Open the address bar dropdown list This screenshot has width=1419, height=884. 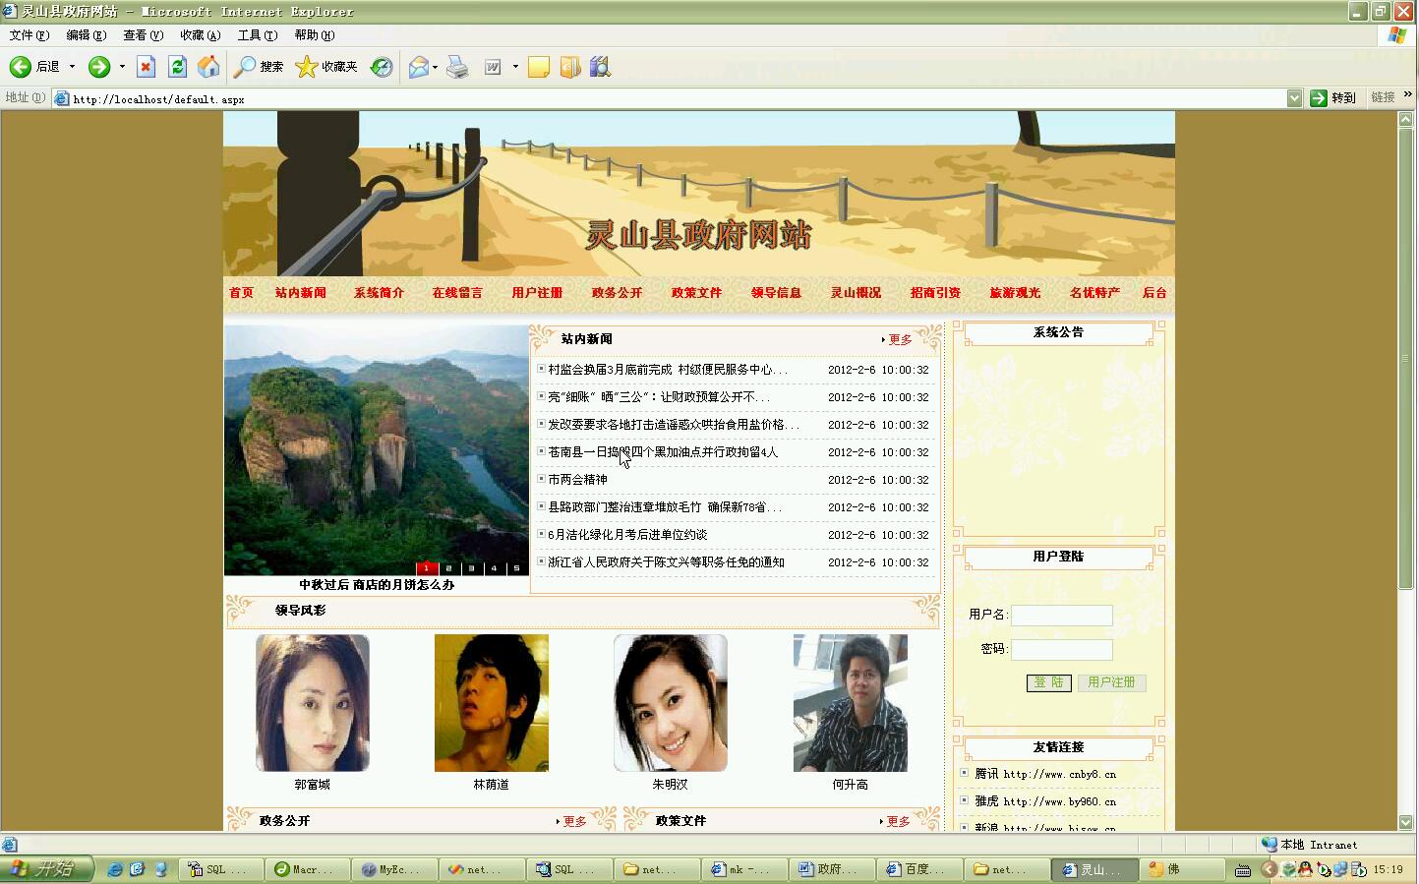[x=1294, y=98]
